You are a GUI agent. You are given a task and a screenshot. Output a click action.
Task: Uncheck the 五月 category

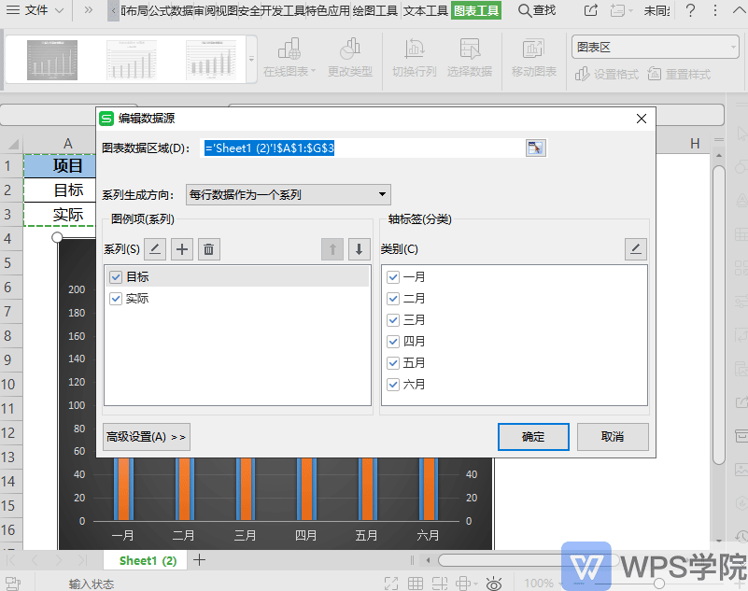coord(393,363)
